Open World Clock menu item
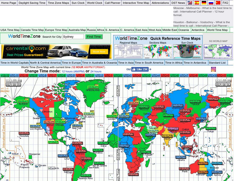This screenshot has height=181, width=234. (x=94, y=3)
